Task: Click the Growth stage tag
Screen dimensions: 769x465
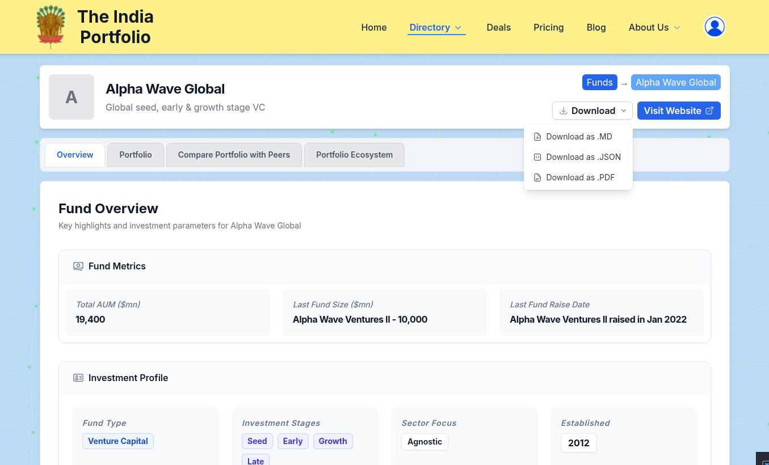Action: [x=333, y=441]
